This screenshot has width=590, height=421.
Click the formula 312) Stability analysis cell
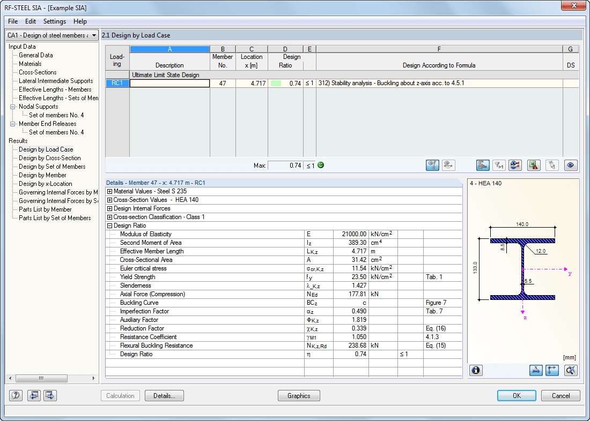click(x=439, y=84)
